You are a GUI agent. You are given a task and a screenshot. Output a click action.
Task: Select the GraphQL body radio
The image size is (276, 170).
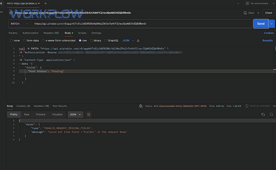pos(105,41)
